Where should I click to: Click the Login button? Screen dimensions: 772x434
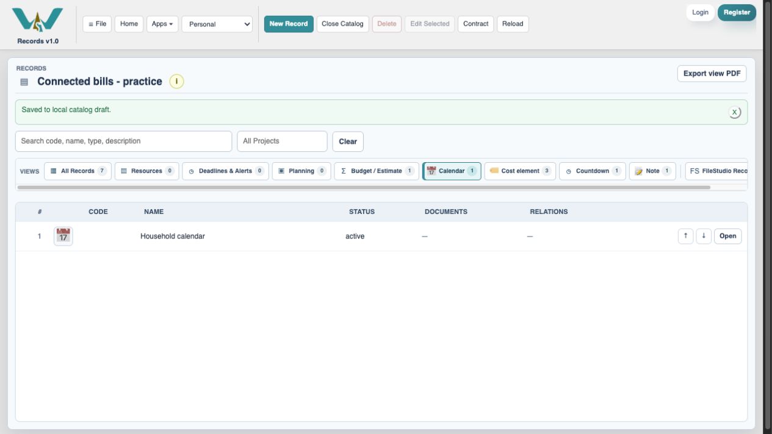pos(701,13)
